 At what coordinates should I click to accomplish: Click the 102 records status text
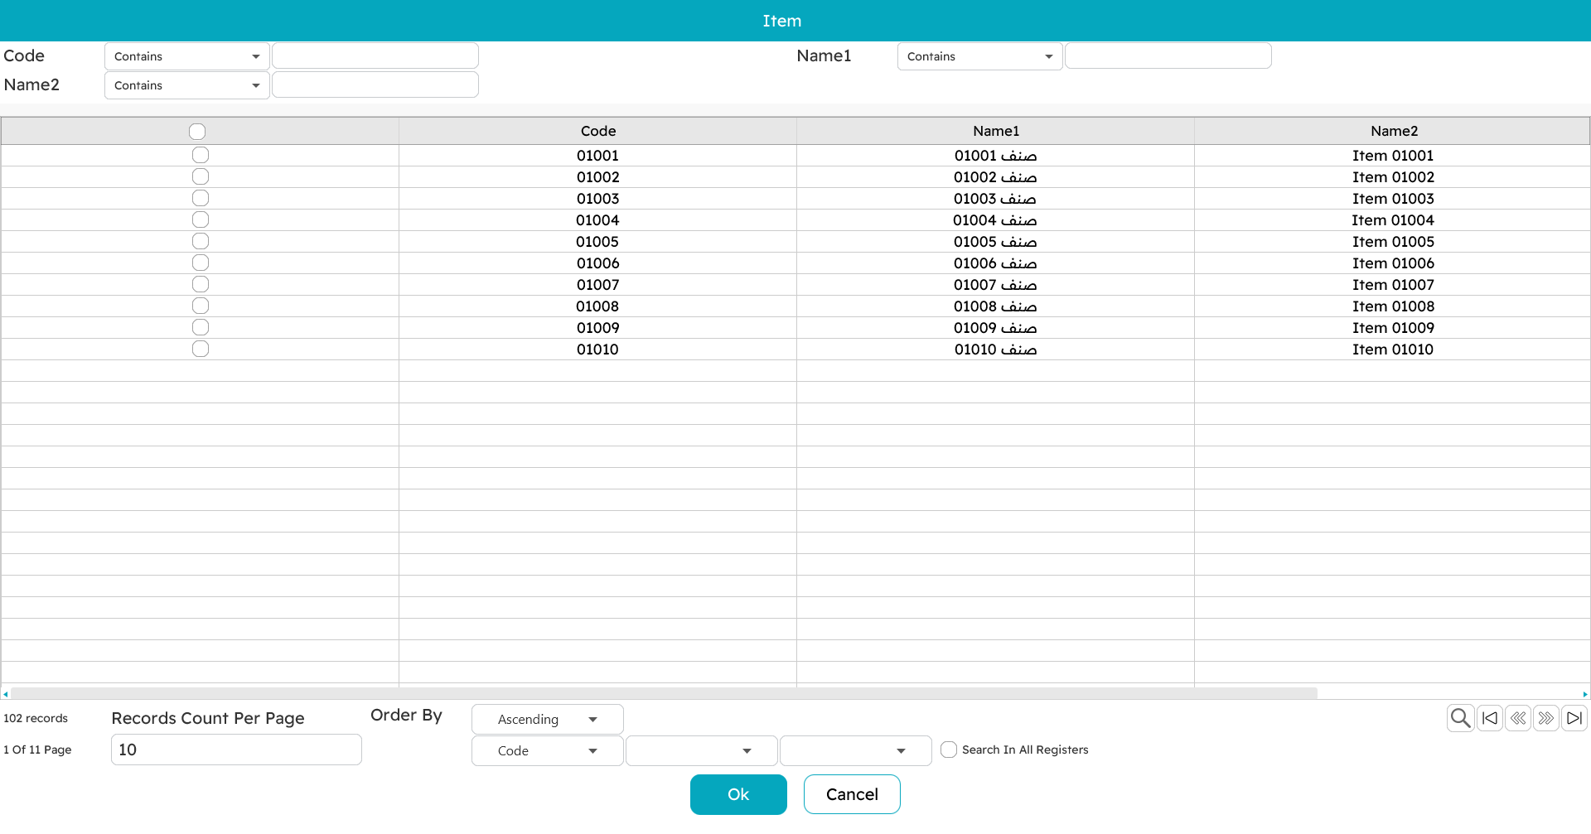[36, 718]
